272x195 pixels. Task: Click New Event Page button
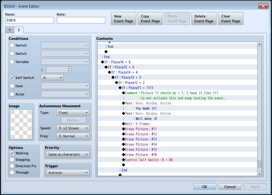(x=124, y=19)
